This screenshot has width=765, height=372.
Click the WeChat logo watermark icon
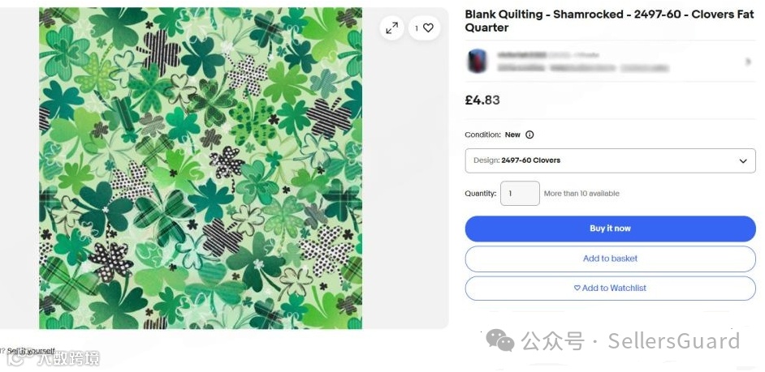point(499,341)
